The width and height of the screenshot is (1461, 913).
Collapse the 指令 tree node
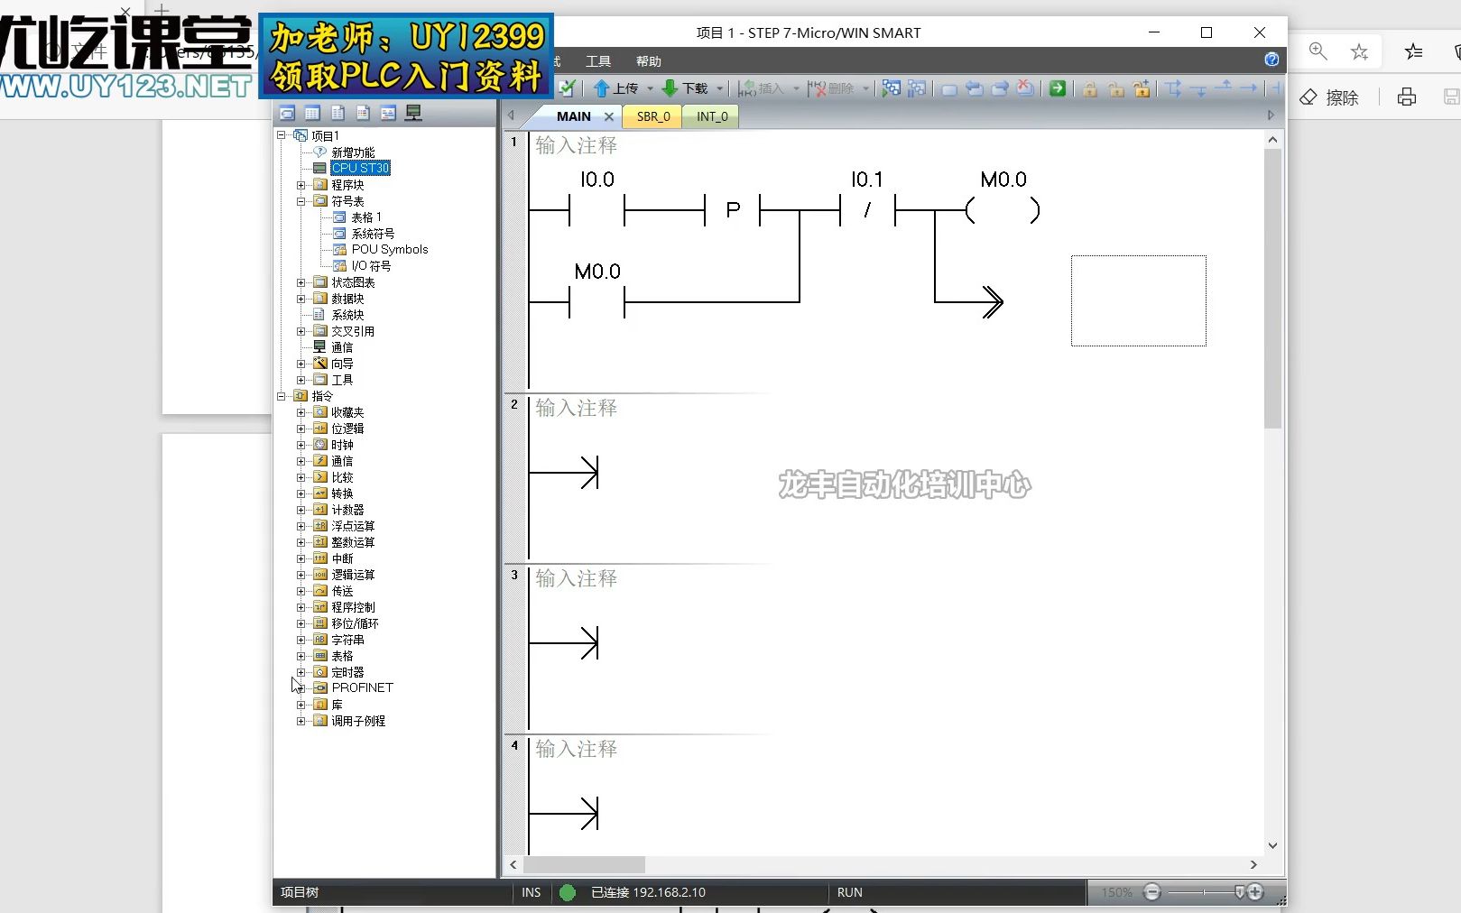pos(282,396)
